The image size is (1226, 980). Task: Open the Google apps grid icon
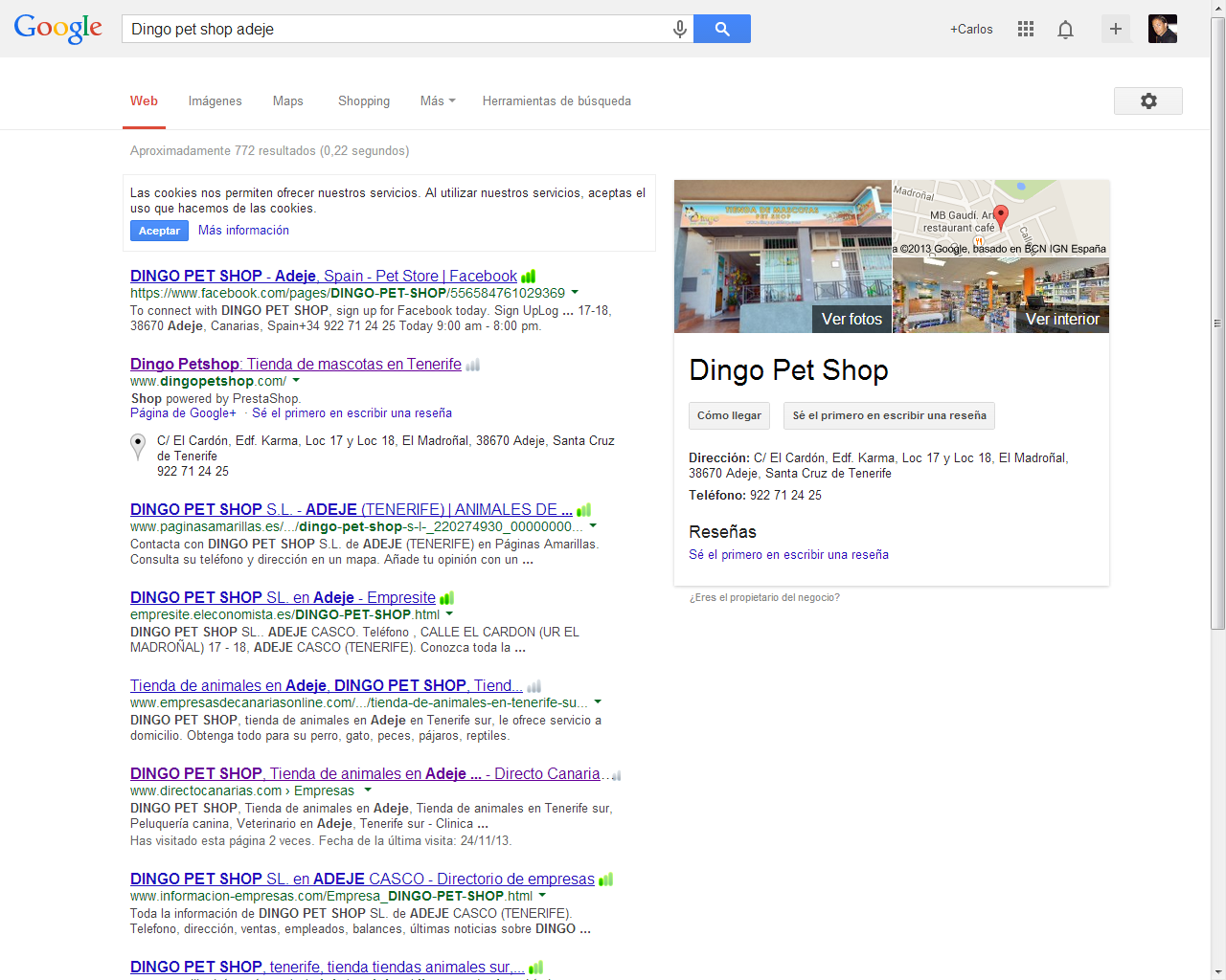tap(1026, 30)
